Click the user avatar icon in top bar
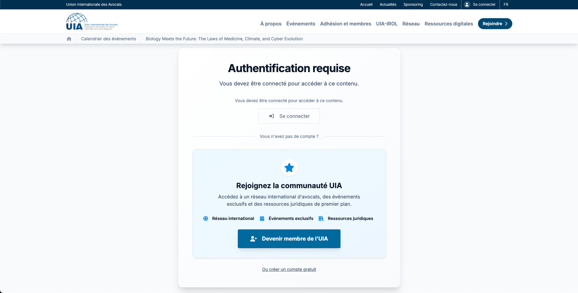578x293 pixels. 467,5
